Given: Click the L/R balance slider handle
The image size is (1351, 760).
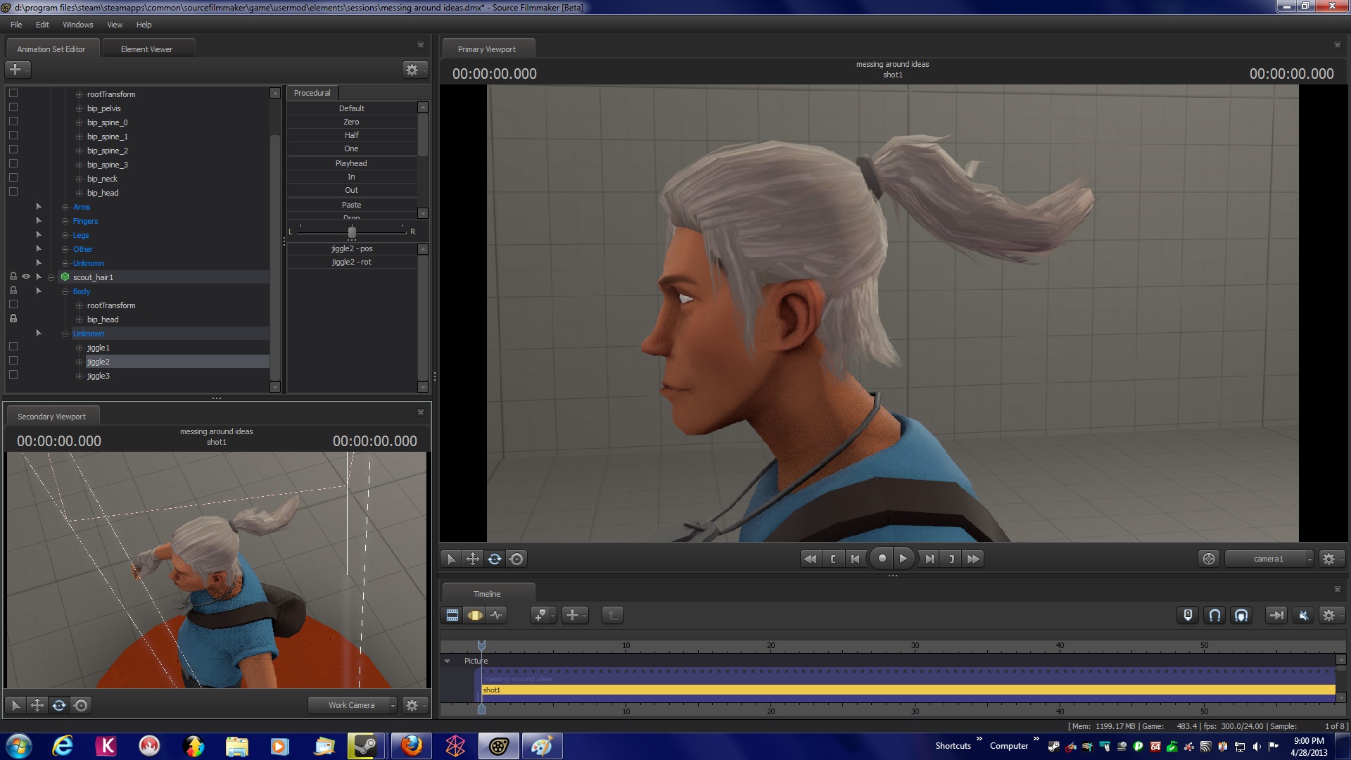Looking at the screenshot, I should coord(352,232).
